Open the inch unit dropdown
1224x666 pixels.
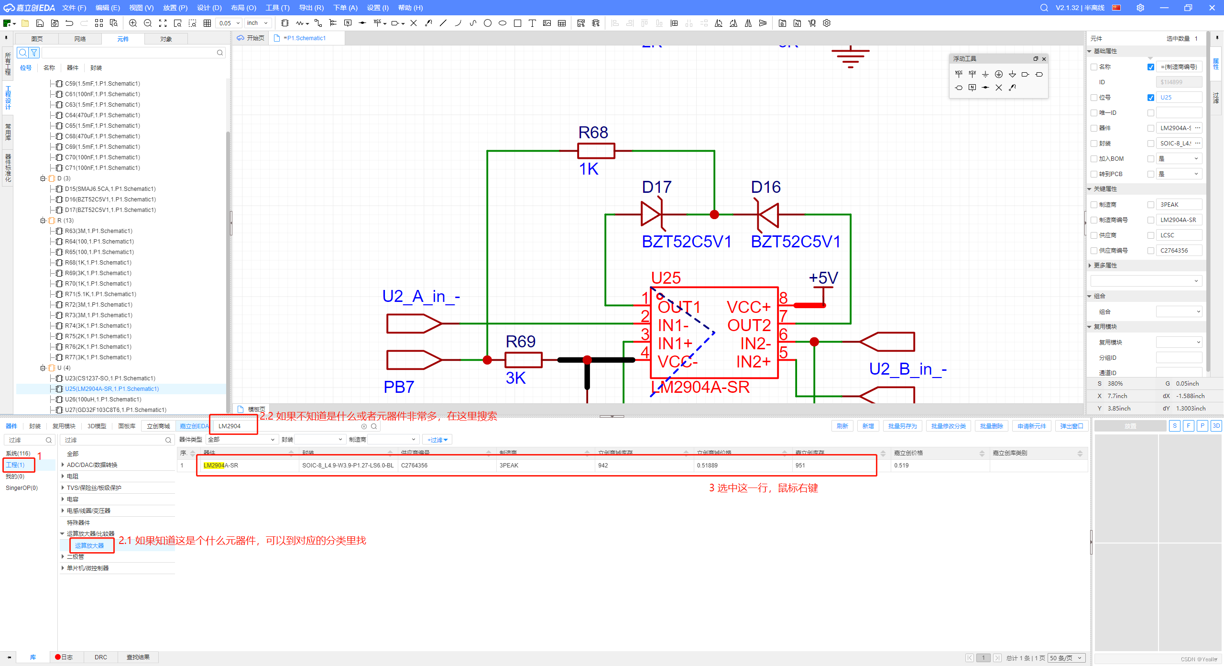259,23
